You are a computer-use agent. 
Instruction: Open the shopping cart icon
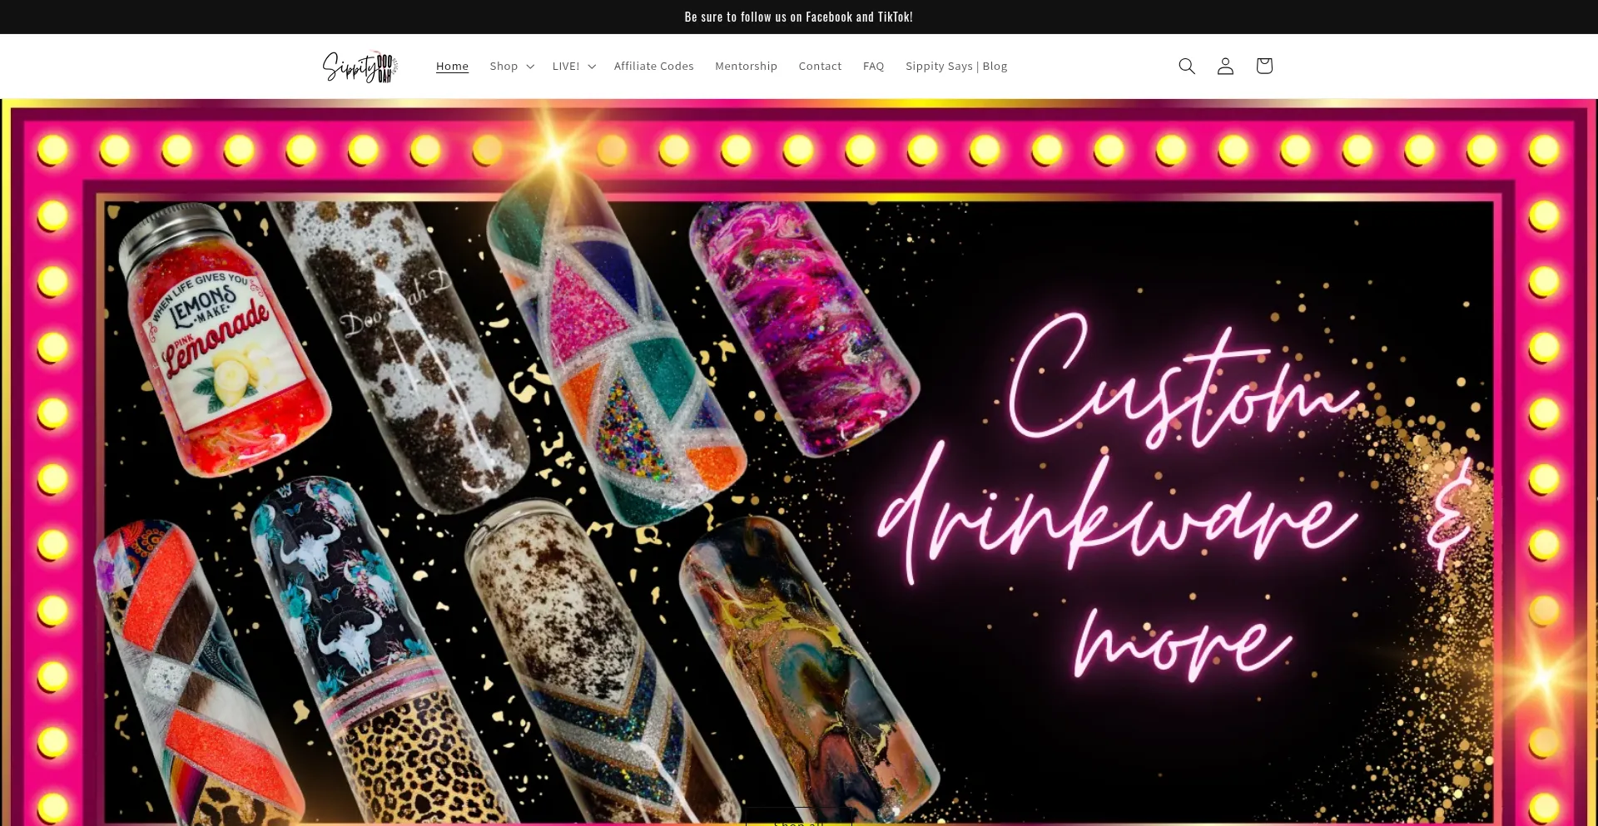pos(1264,66)
